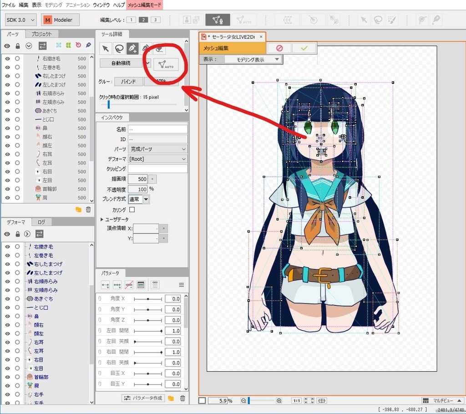This screenshot has width=466, height=414.
Task: Click the cancel mesh editing button
Action: tap(279, 48)
